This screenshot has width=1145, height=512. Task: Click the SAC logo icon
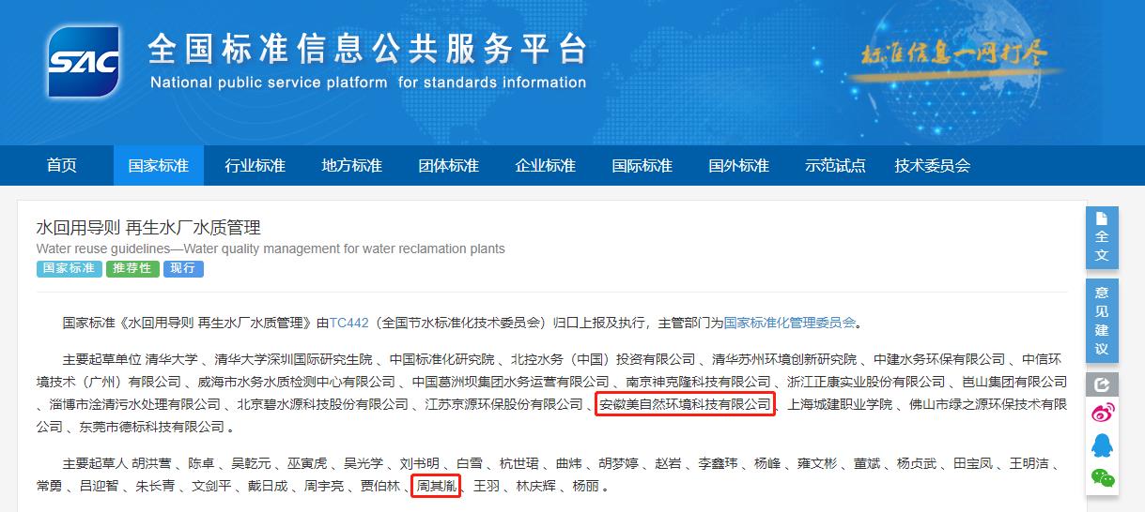point(85,62)
